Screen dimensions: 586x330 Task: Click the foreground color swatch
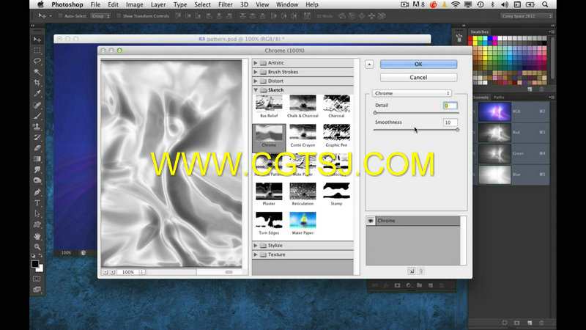pyautogui.click(x=35, y=264)
